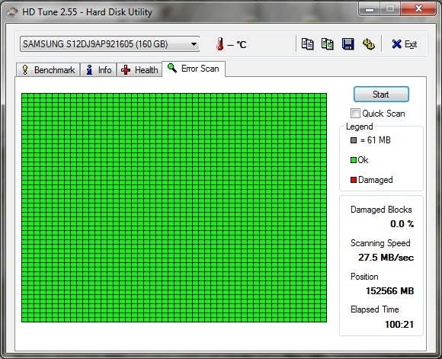This screenshot has width=442, height=359.
Task: Click the gray 61 MB legend square
Action: 354,140
